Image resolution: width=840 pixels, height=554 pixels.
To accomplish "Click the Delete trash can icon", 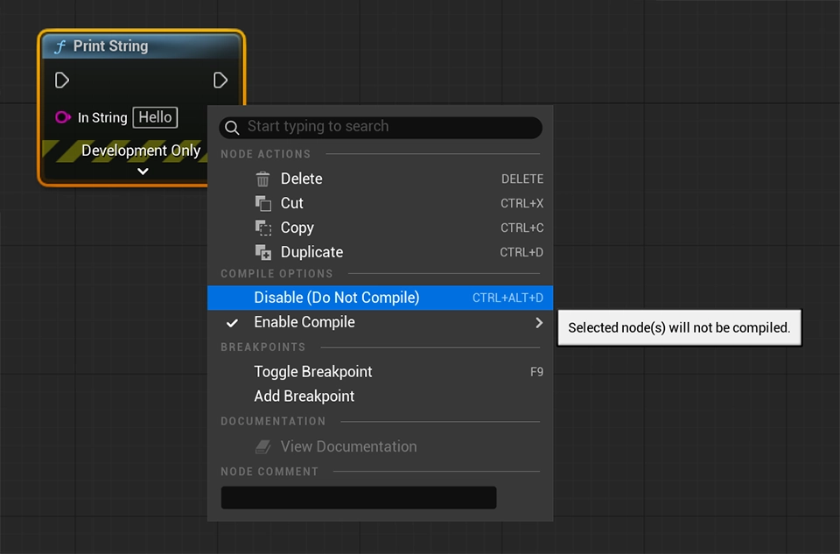I will tap(262, 179).
